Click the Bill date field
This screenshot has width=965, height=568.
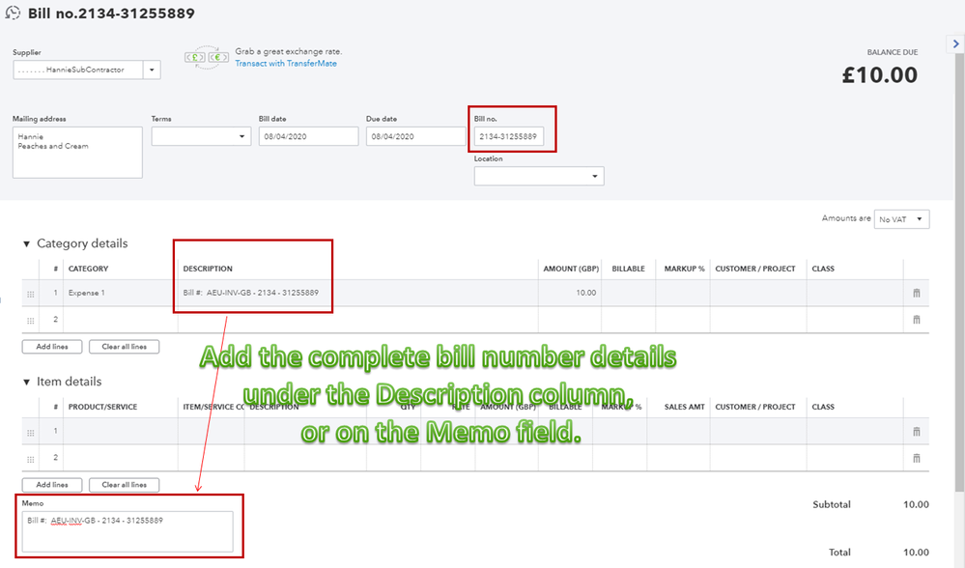(x=308, y=136)
